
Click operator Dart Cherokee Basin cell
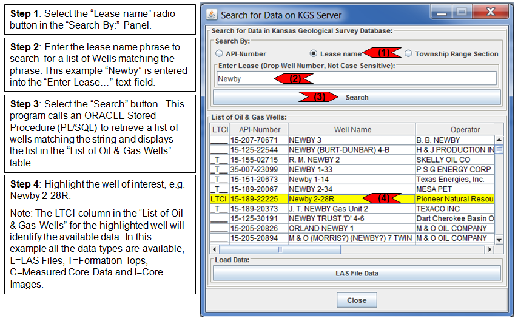point(456,218)
